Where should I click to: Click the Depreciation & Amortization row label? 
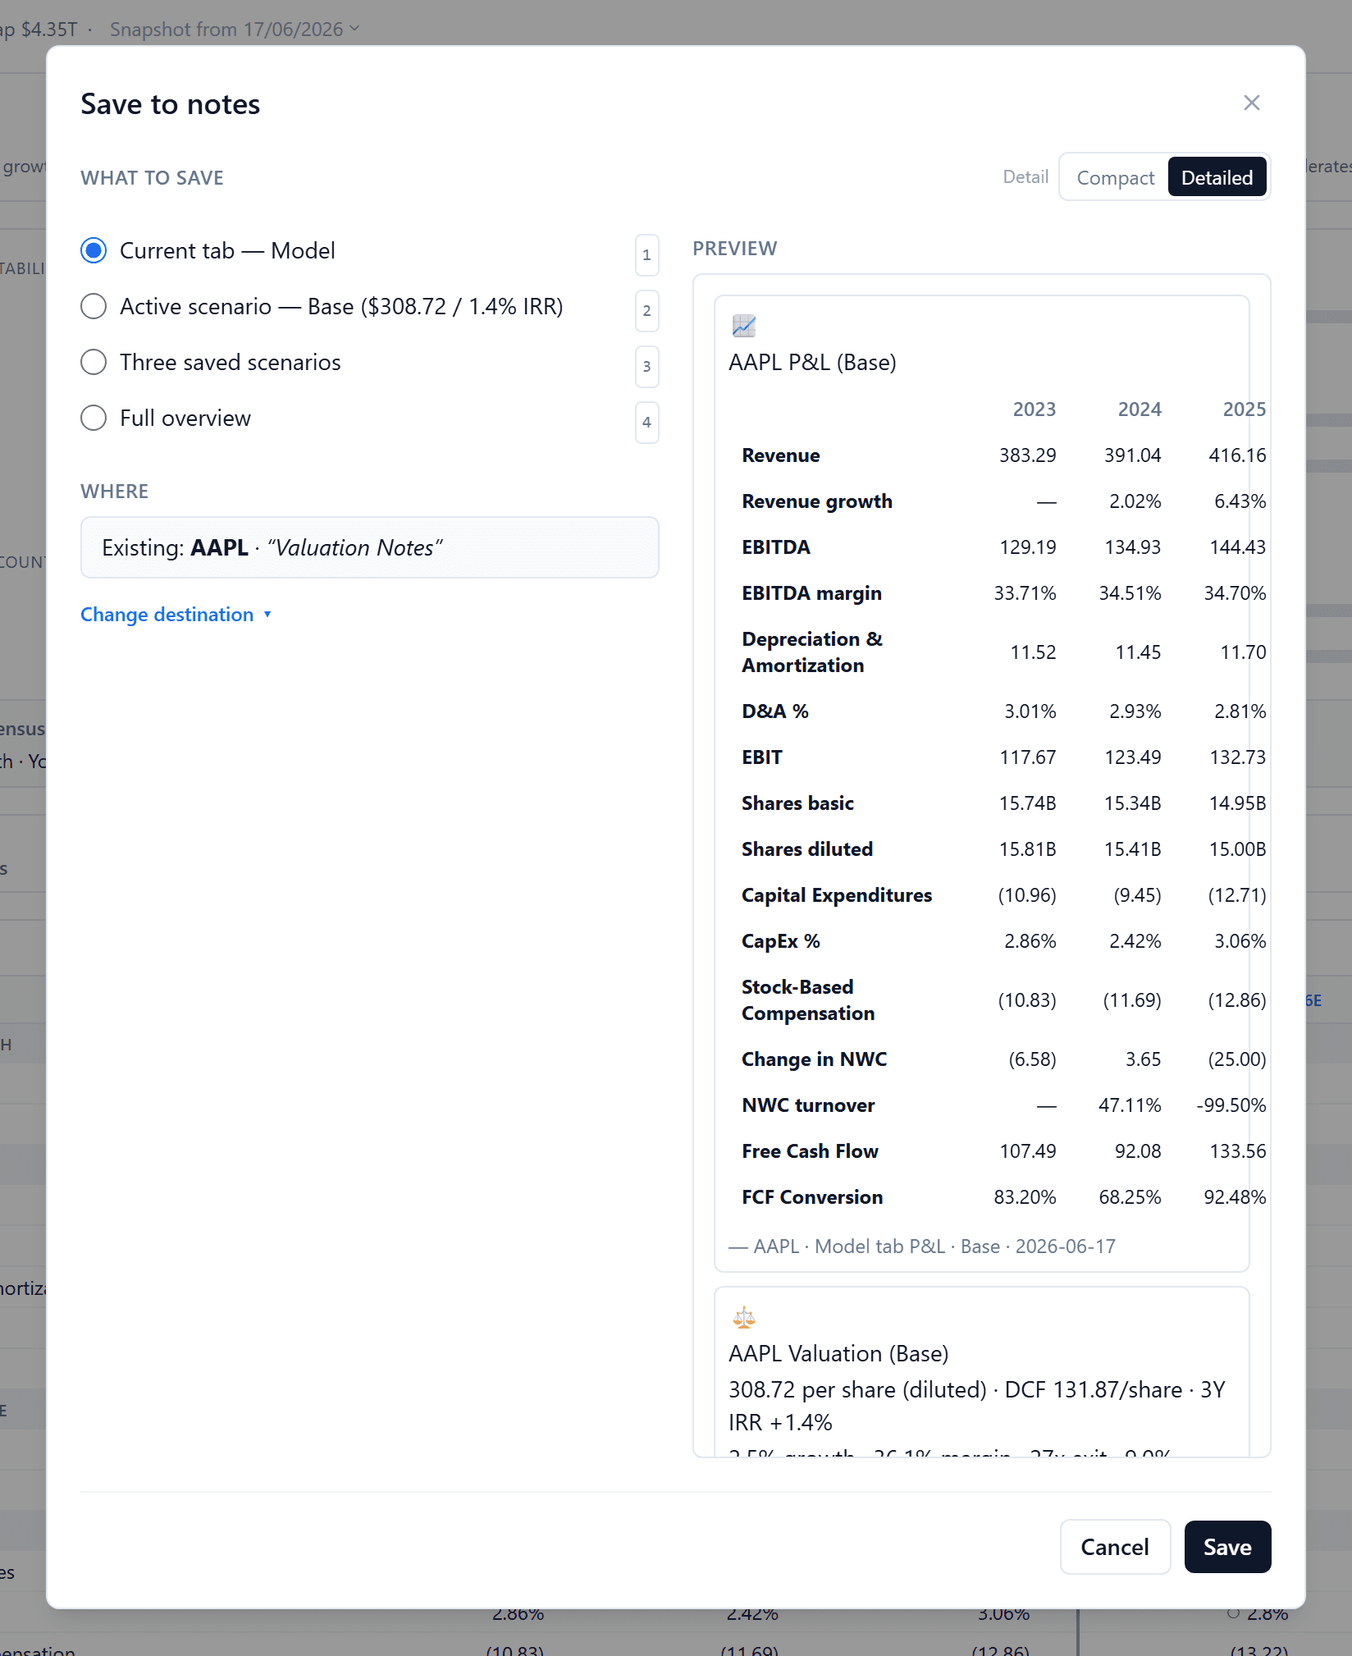tap(812, 652)
